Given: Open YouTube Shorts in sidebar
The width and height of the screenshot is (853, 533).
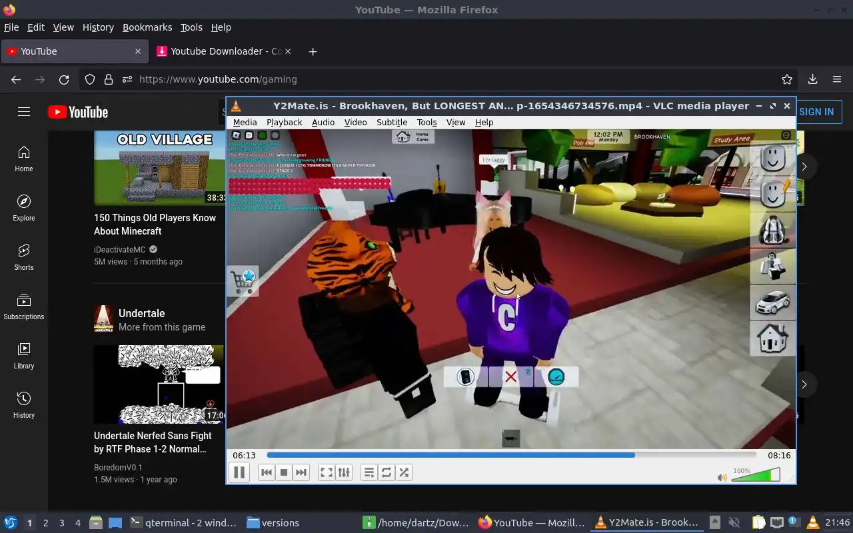Looking at the screenshot, I should coord(24,258).
